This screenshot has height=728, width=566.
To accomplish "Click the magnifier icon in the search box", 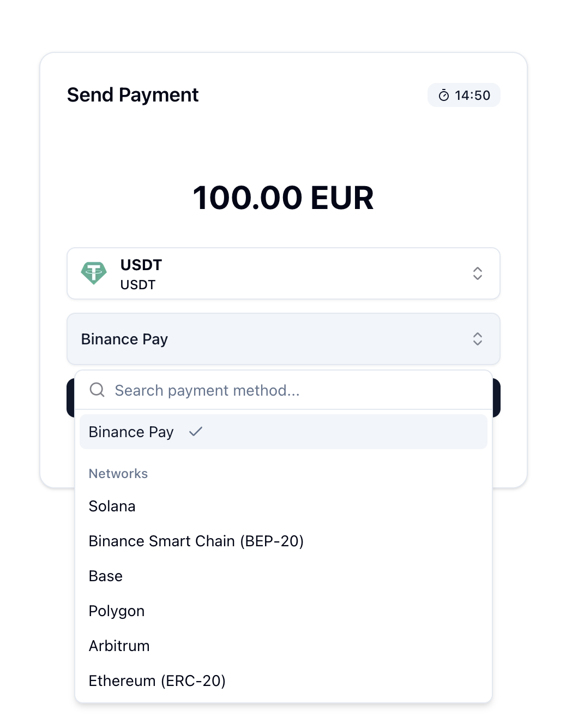I will tap(97, 390).
